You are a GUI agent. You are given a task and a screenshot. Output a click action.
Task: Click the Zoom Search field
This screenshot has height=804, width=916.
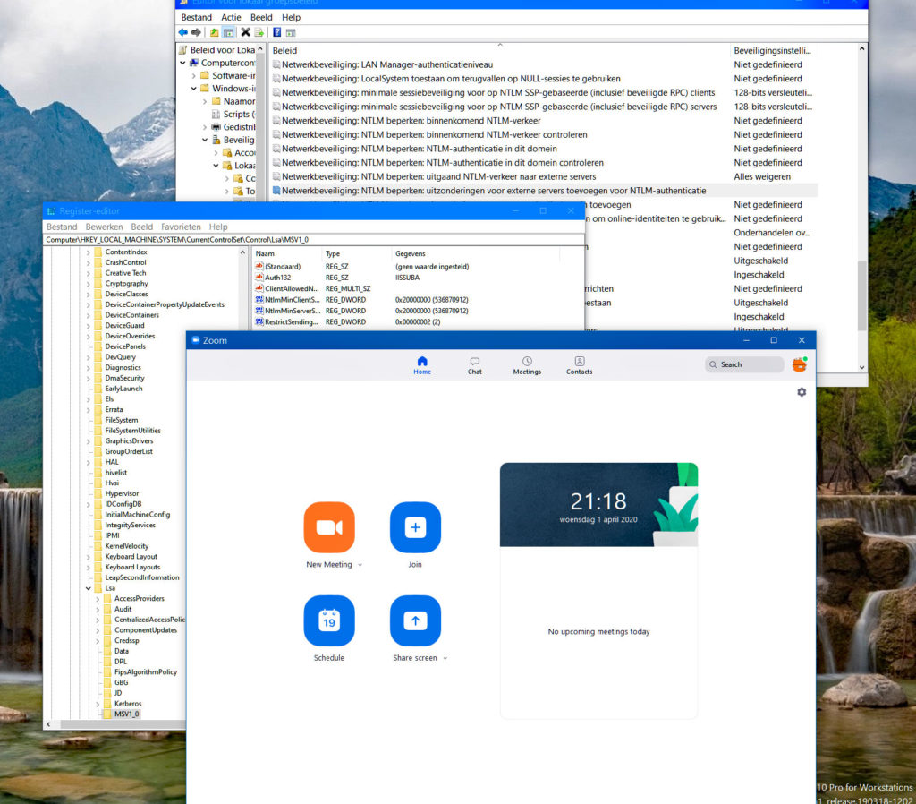tap(744, 364)
